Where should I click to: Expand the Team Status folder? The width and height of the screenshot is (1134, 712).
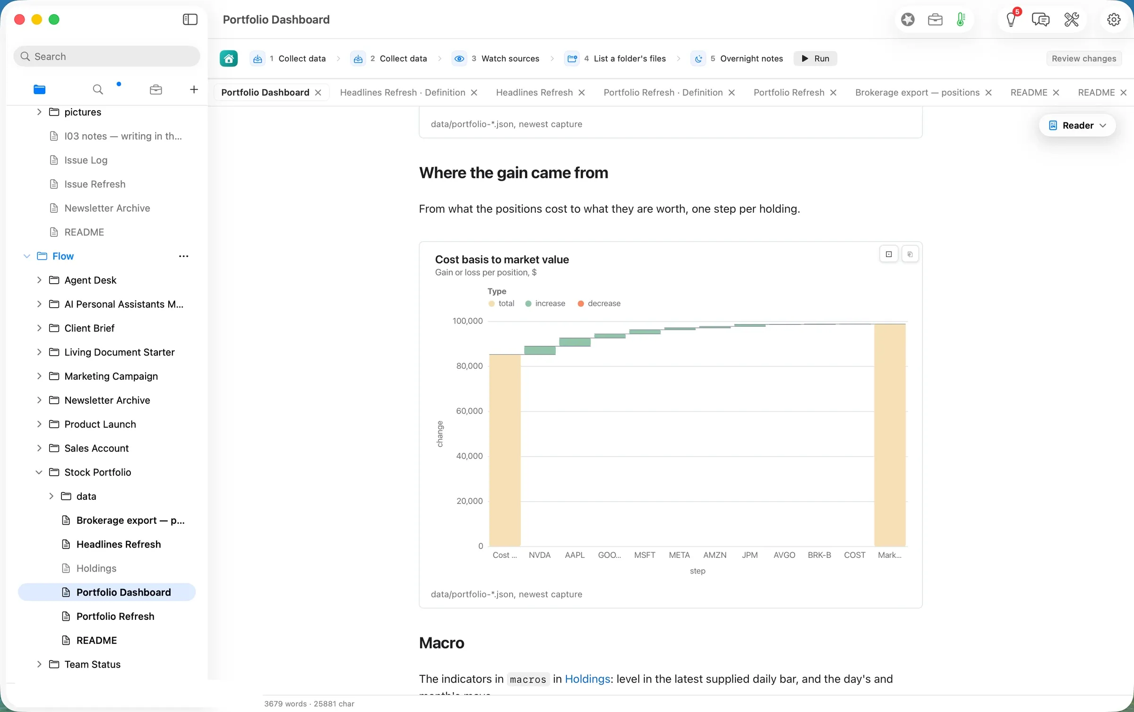(39, 664)
